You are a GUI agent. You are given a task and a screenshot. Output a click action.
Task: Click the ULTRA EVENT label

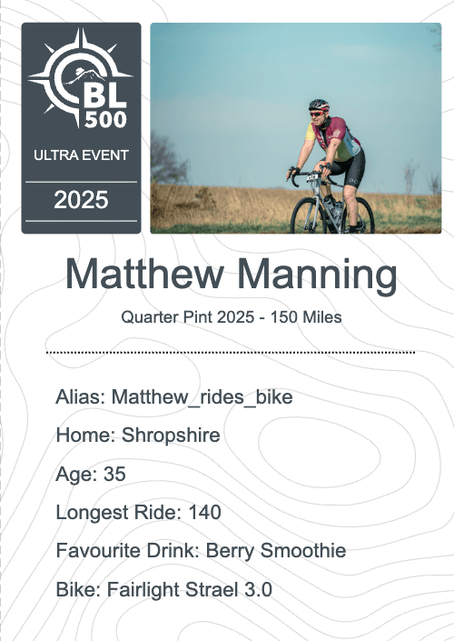(81, 155)
